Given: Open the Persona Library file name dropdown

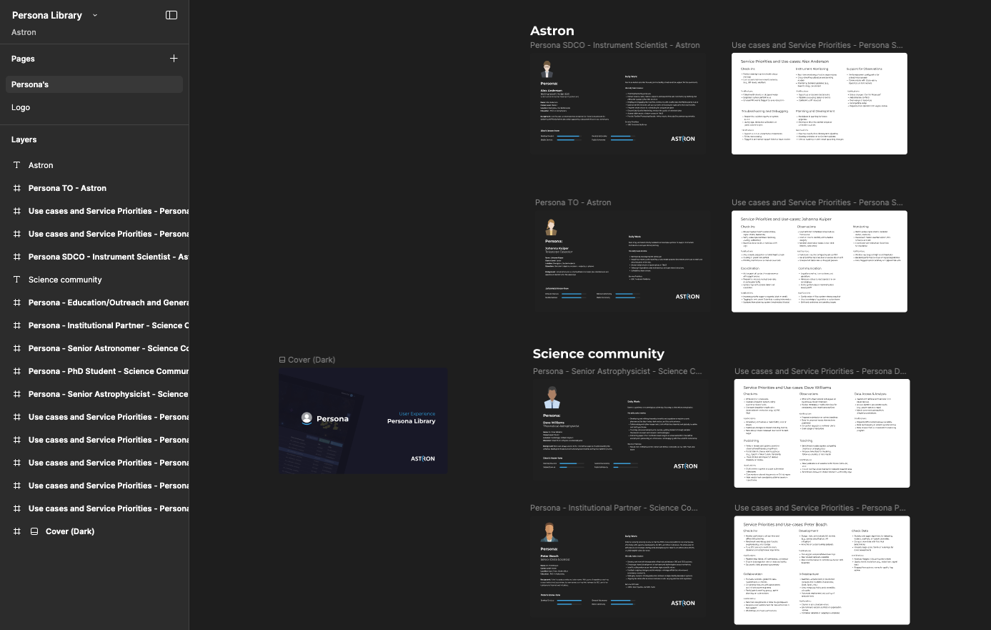Looking at the screenshot, I should [x=95, y=15].
